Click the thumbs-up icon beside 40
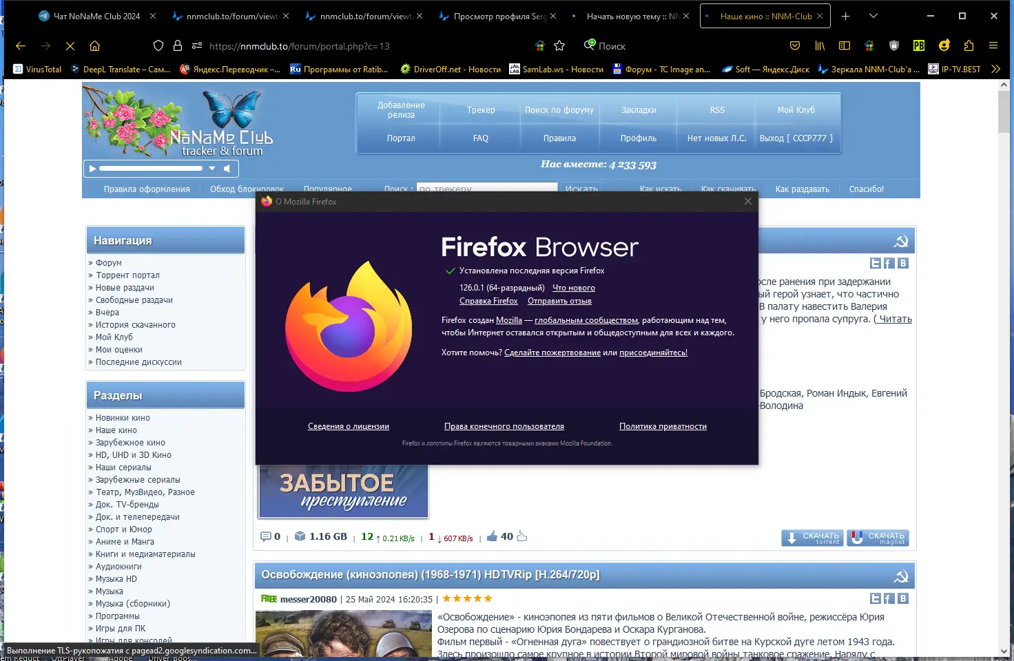The height and width of the screenshot is (661, 1014). click(x=493, y=536)
